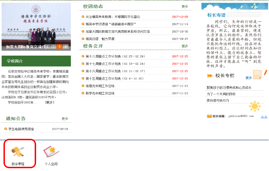Click the sun illustration below 责任感与执行力
The width and height of the screenshot is (269, 171).
[x=255, y=106]
